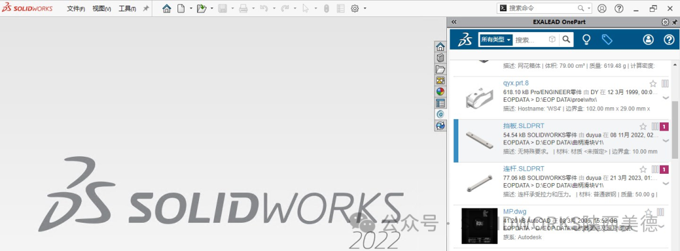Click the 3DS logo in OnePart header

pos(466,40)
